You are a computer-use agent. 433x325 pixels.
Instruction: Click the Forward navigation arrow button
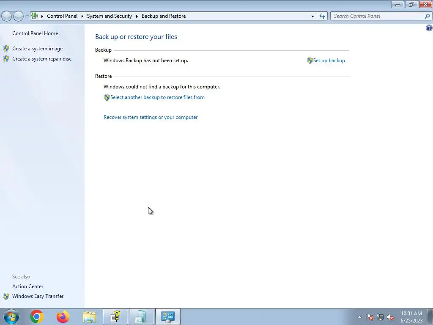point(18,16)
